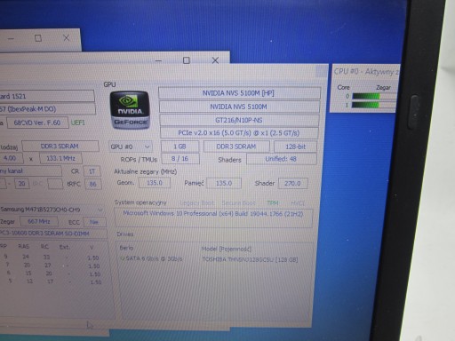Click the TPM status indicator
Image resolution: width=455 pixels, height=341 pixels.
click(x=273, y=203)
